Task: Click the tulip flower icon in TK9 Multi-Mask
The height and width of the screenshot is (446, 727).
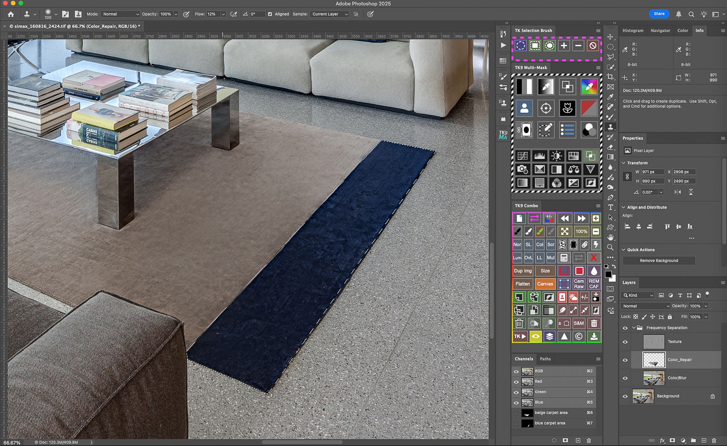Action: [x=568, y=108]
